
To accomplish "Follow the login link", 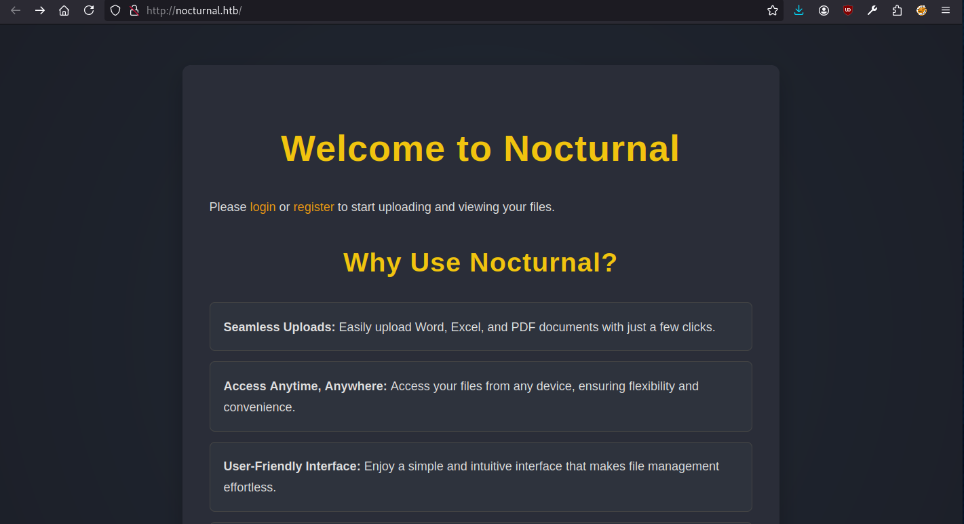I will (x=263, y=207).
